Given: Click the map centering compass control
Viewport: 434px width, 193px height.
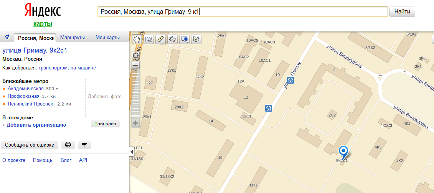Looking at the screenshot, I should pyautogui.click(x=136, y=56).
